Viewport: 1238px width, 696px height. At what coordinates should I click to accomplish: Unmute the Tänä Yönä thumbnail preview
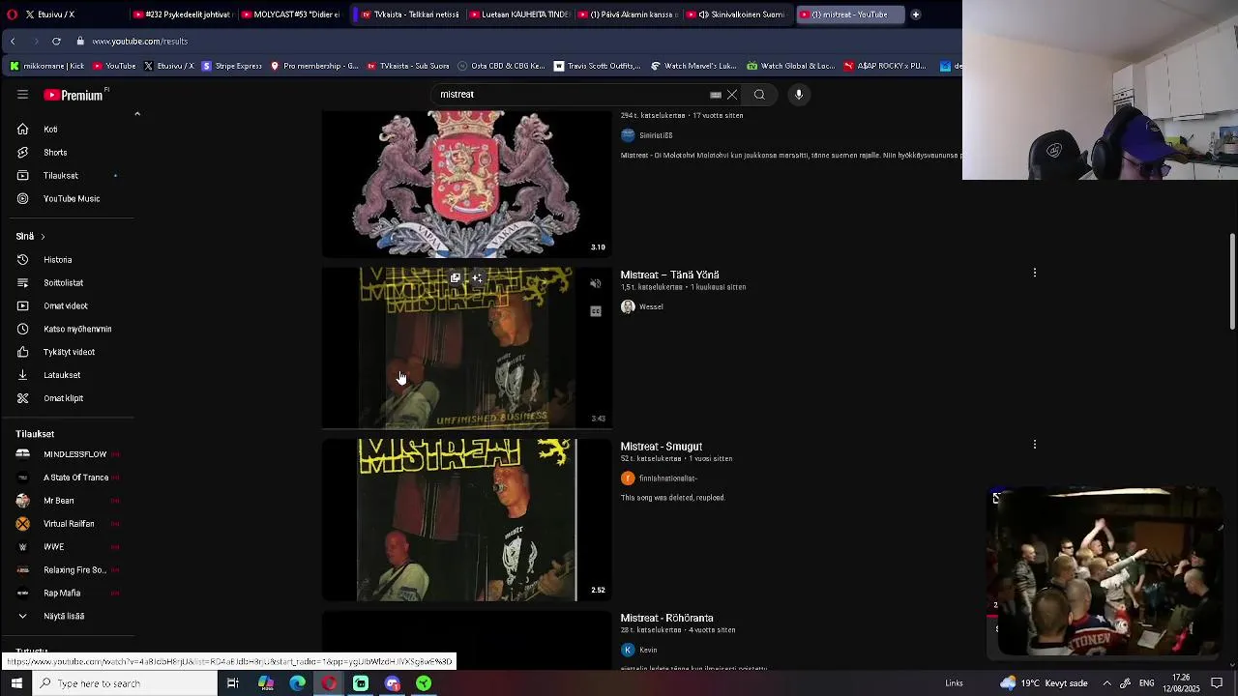pos(596,284)
